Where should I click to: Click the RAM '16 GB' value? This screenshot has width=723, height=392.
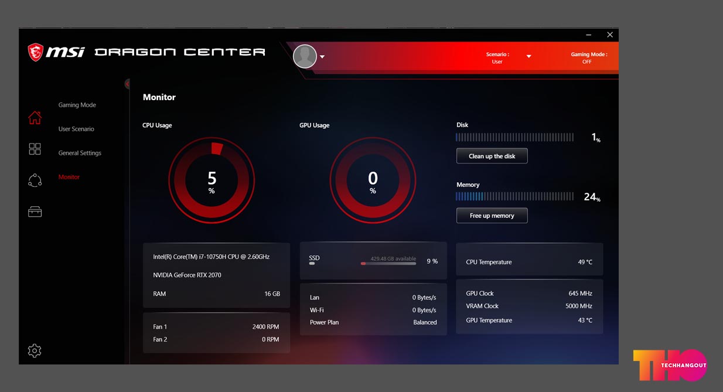(272, 294)
